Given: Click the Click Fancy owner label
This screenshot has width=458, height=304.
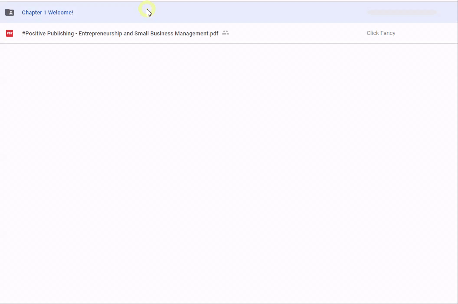Looking at the screenshot, I should (381, 33).
